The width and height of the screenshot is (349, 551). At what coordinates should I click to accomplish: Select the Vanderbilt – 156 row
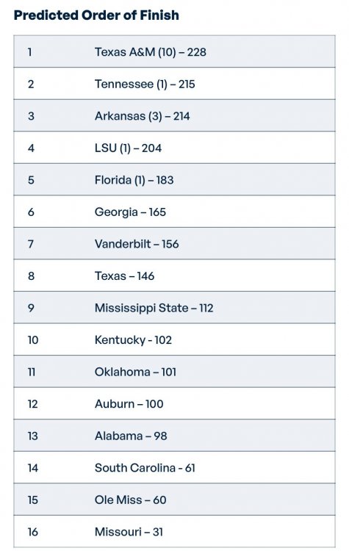(x=174, y=243)
